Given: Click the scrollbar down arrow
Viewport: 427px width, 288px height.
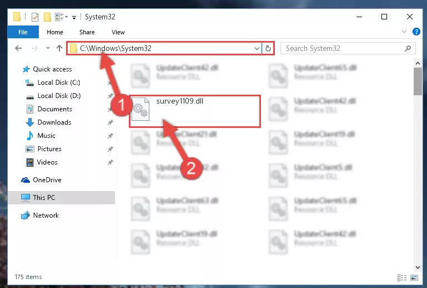Looking at the screenshot, I should [418, 268].
